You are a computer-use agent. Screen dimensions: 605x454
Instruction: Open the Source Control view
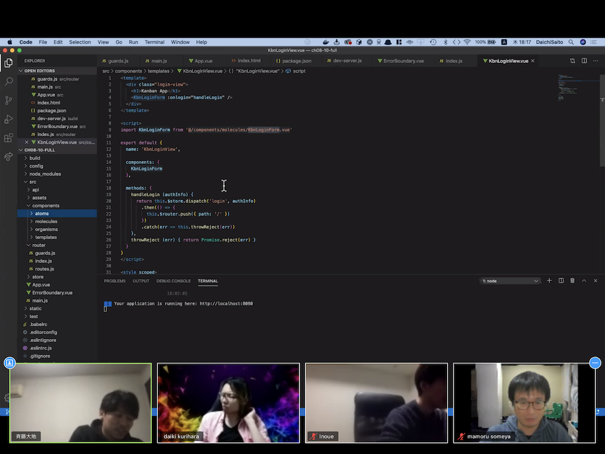tap(8, 100)
